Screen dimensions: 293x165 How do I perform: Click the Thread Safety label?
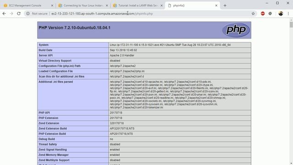(48, 144)
